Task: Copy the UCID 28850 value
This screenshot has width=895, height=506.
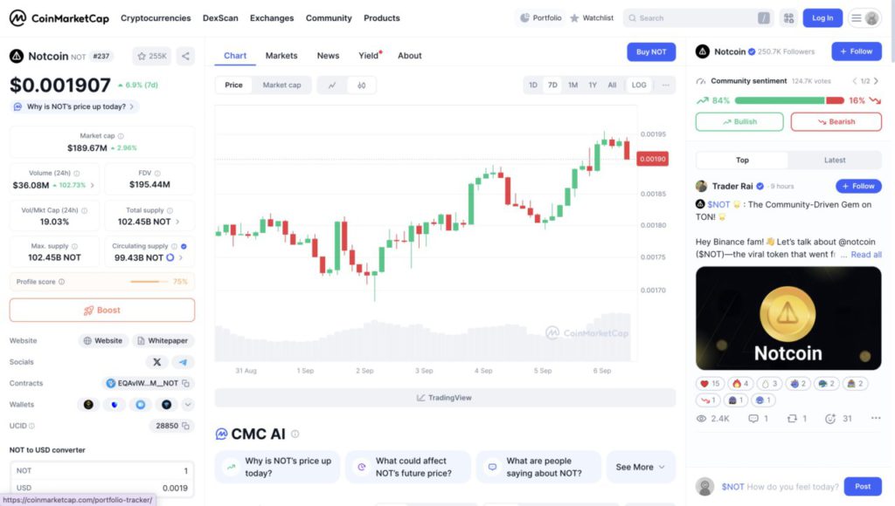Action: pos(186,426)
